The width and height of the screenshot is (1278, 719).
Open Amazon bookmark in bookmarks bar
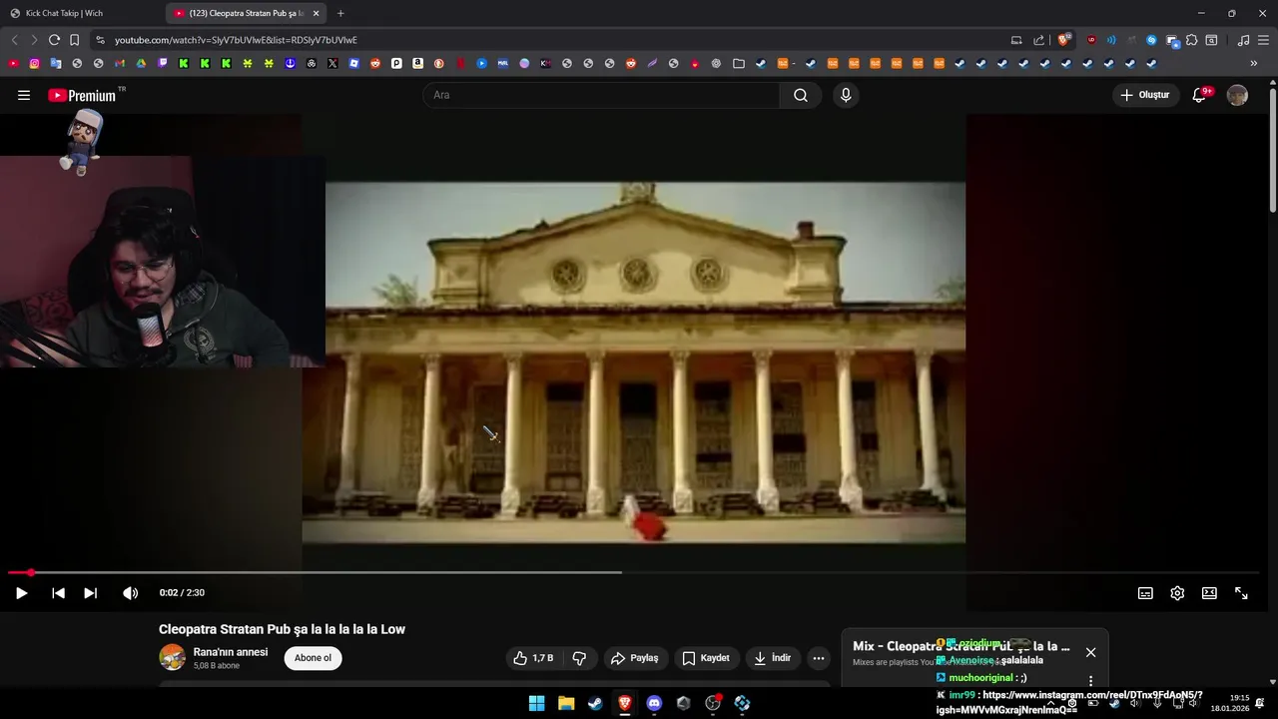(417, 63)
